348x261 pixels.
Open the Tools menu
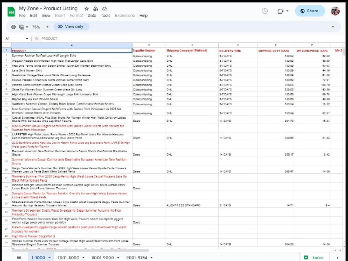point(105,15)
